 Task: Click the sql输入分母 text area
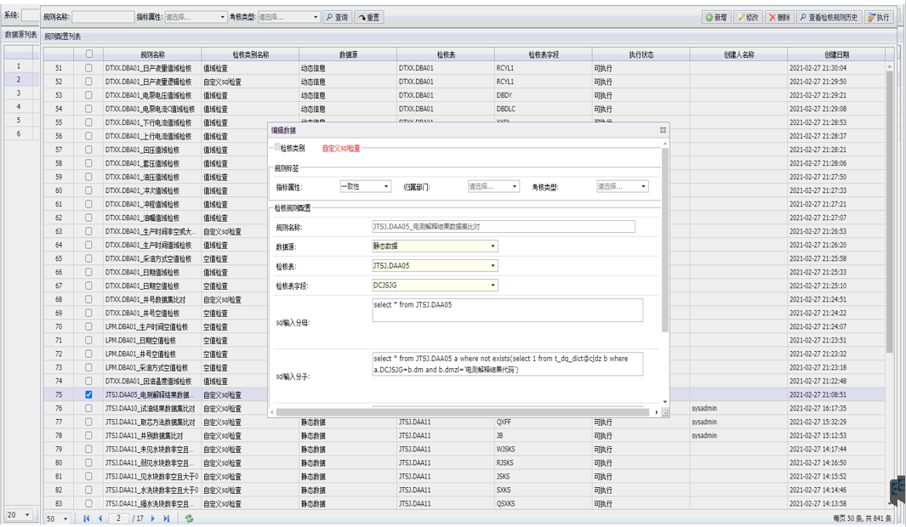(x=507, y=310)
